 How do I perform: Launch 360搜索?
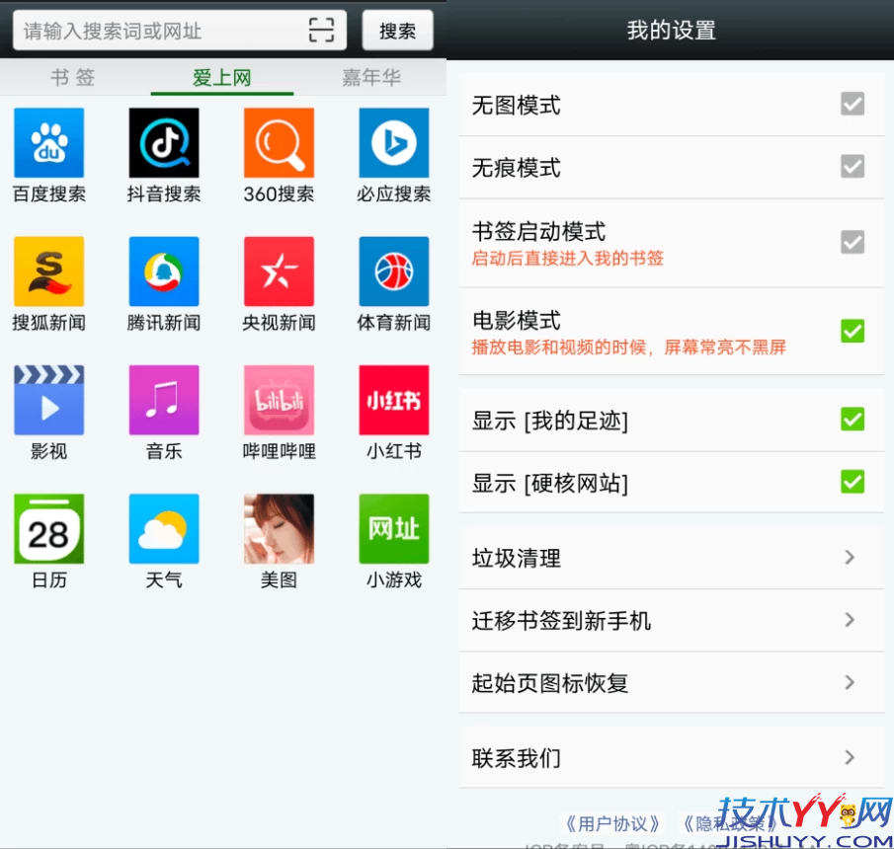point(278,141)
